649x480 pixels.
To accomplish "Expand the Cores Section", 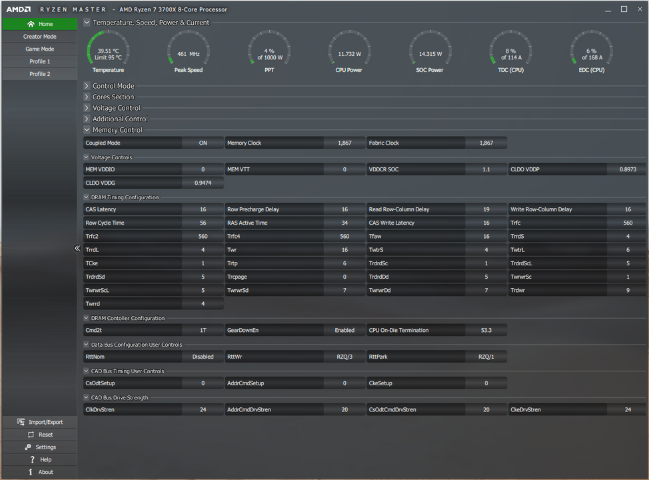I will [87, 97].
